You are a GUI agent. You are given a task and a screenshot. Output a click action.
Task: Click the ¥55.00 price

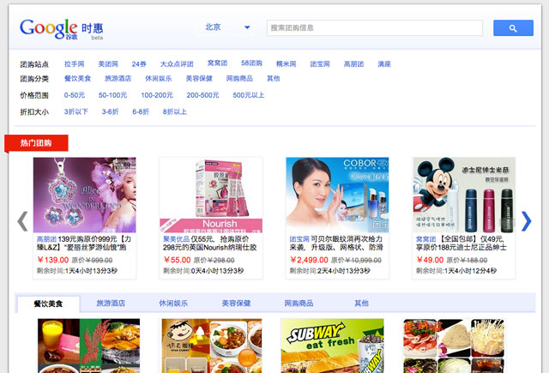tap(178, 260)
